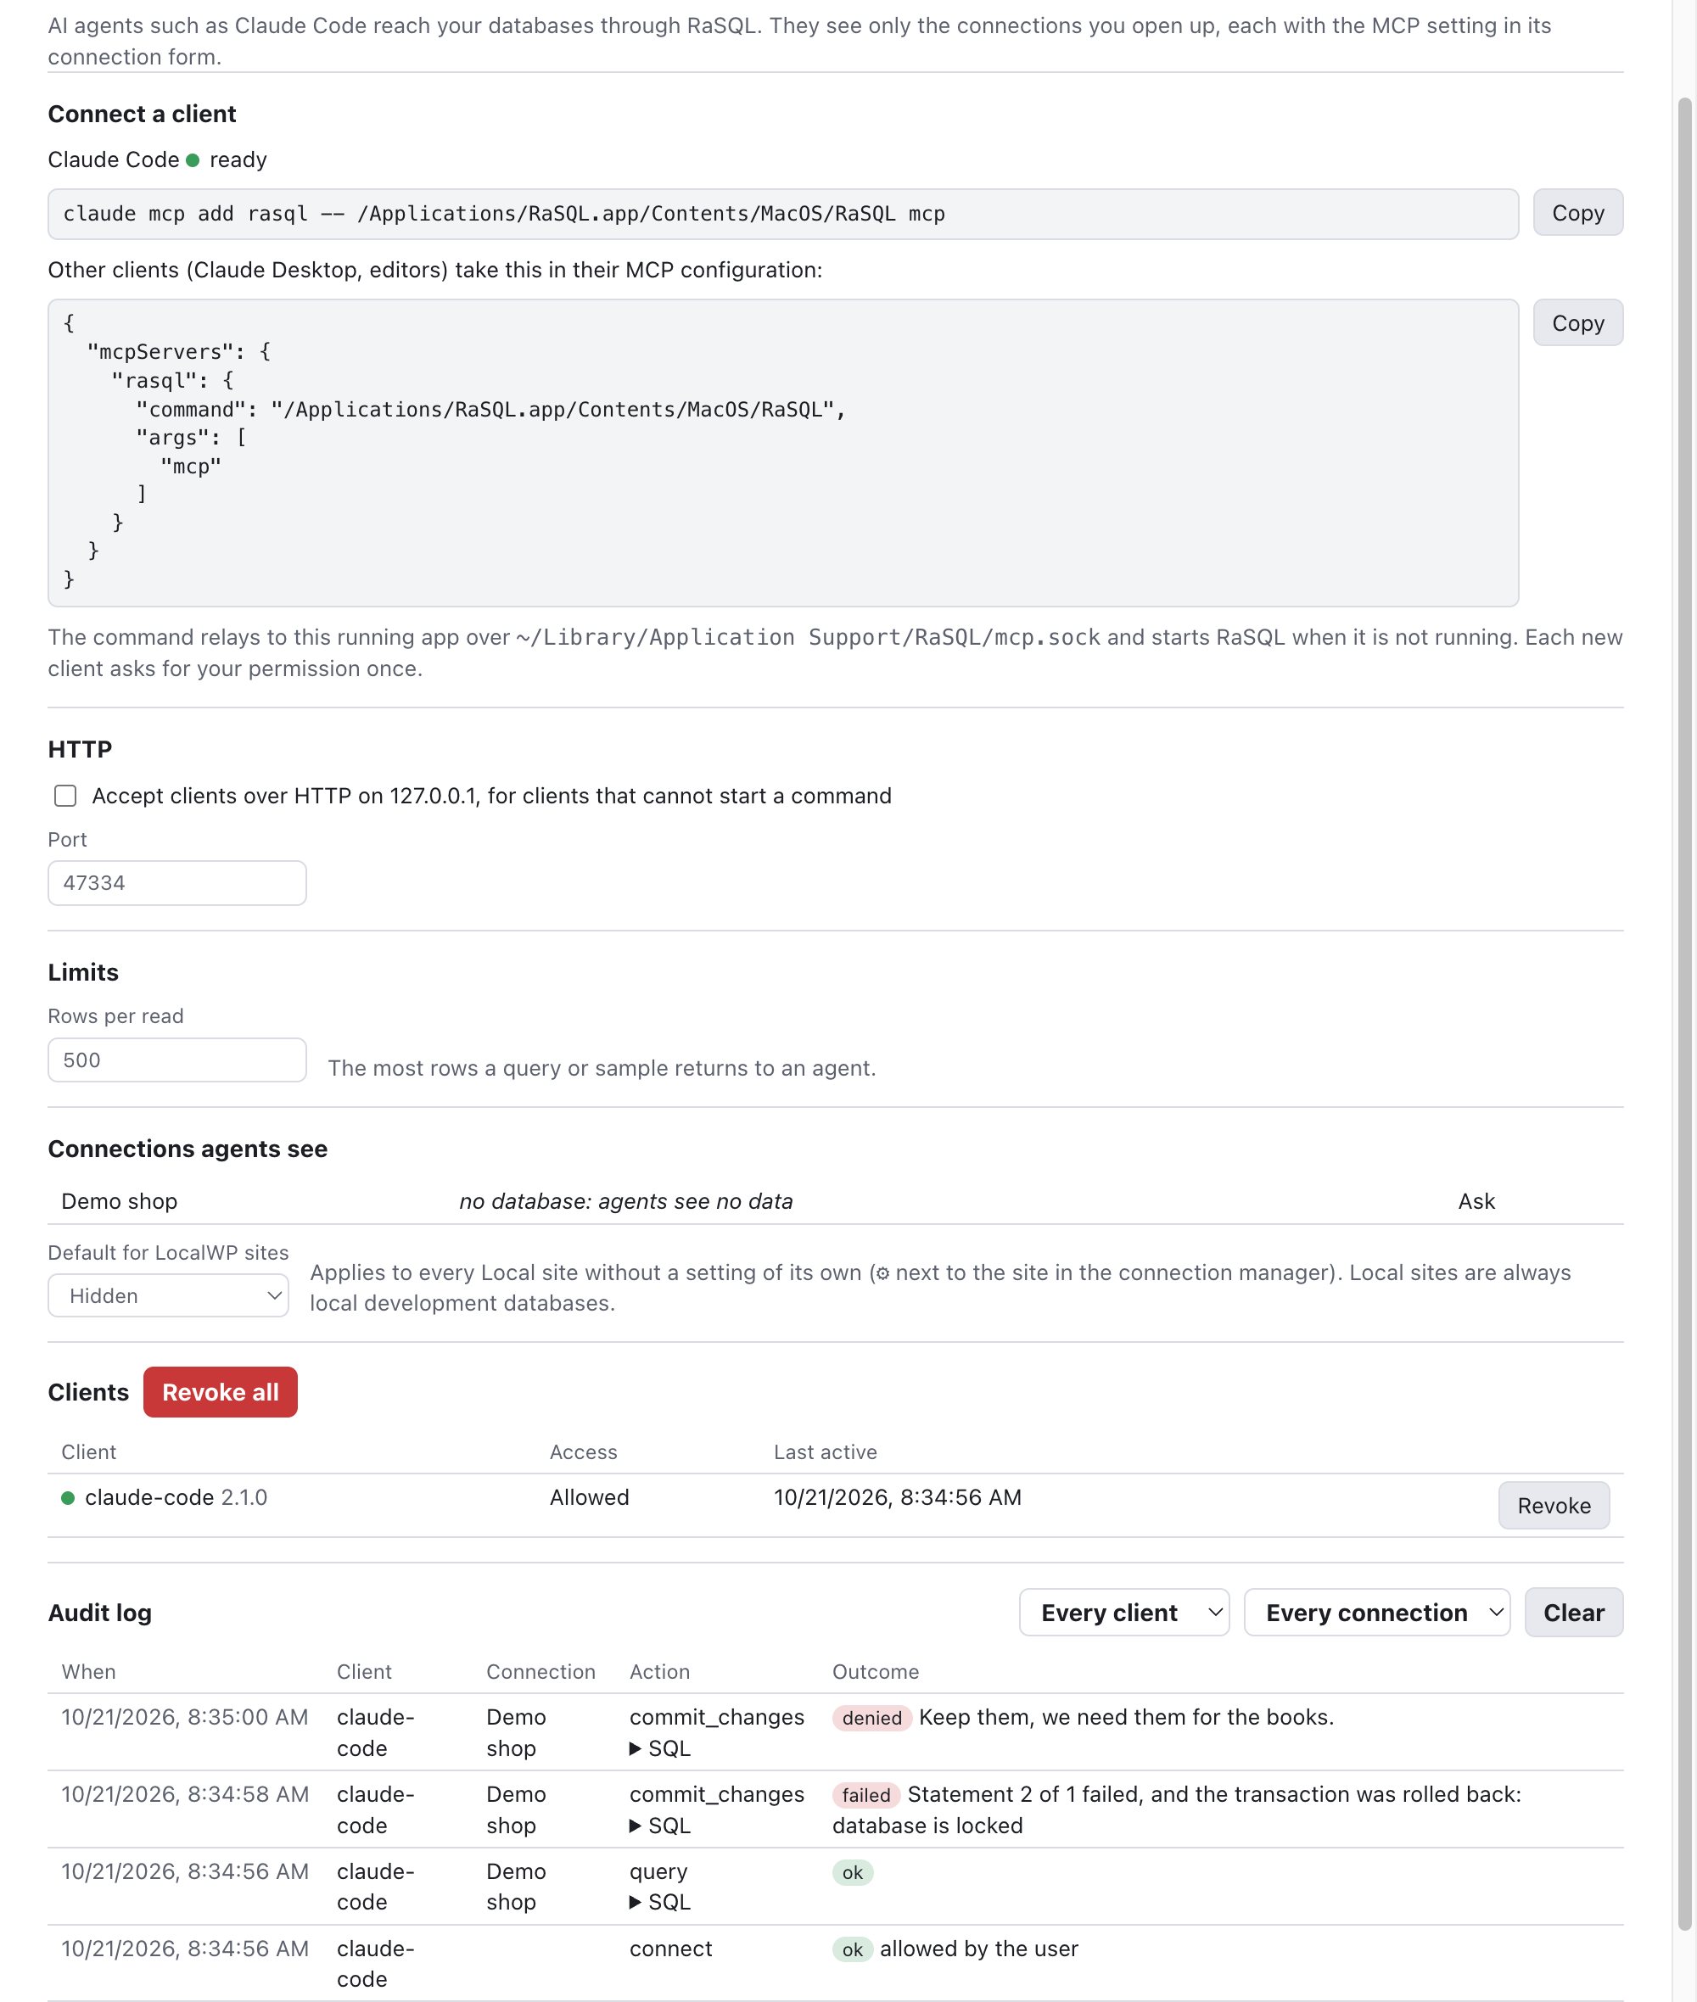Click the Rows per read field
1697x2002 pixels.
(x=177, y=1060)
